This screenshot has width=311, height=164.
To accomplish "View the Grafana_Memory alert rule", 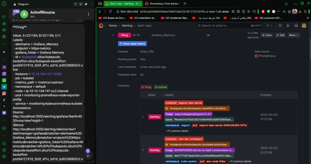I will 267,35.
